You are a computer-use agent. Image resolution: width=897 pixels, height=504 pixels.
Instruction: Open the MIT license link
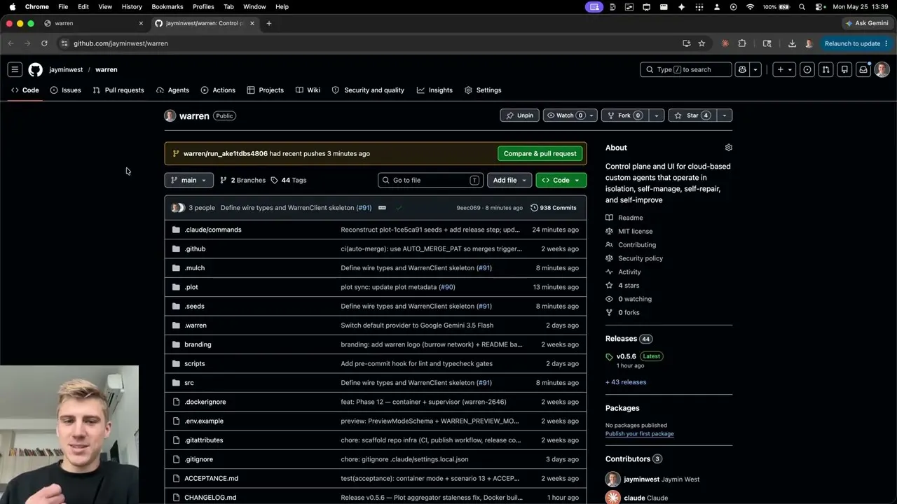click(635, 231)
